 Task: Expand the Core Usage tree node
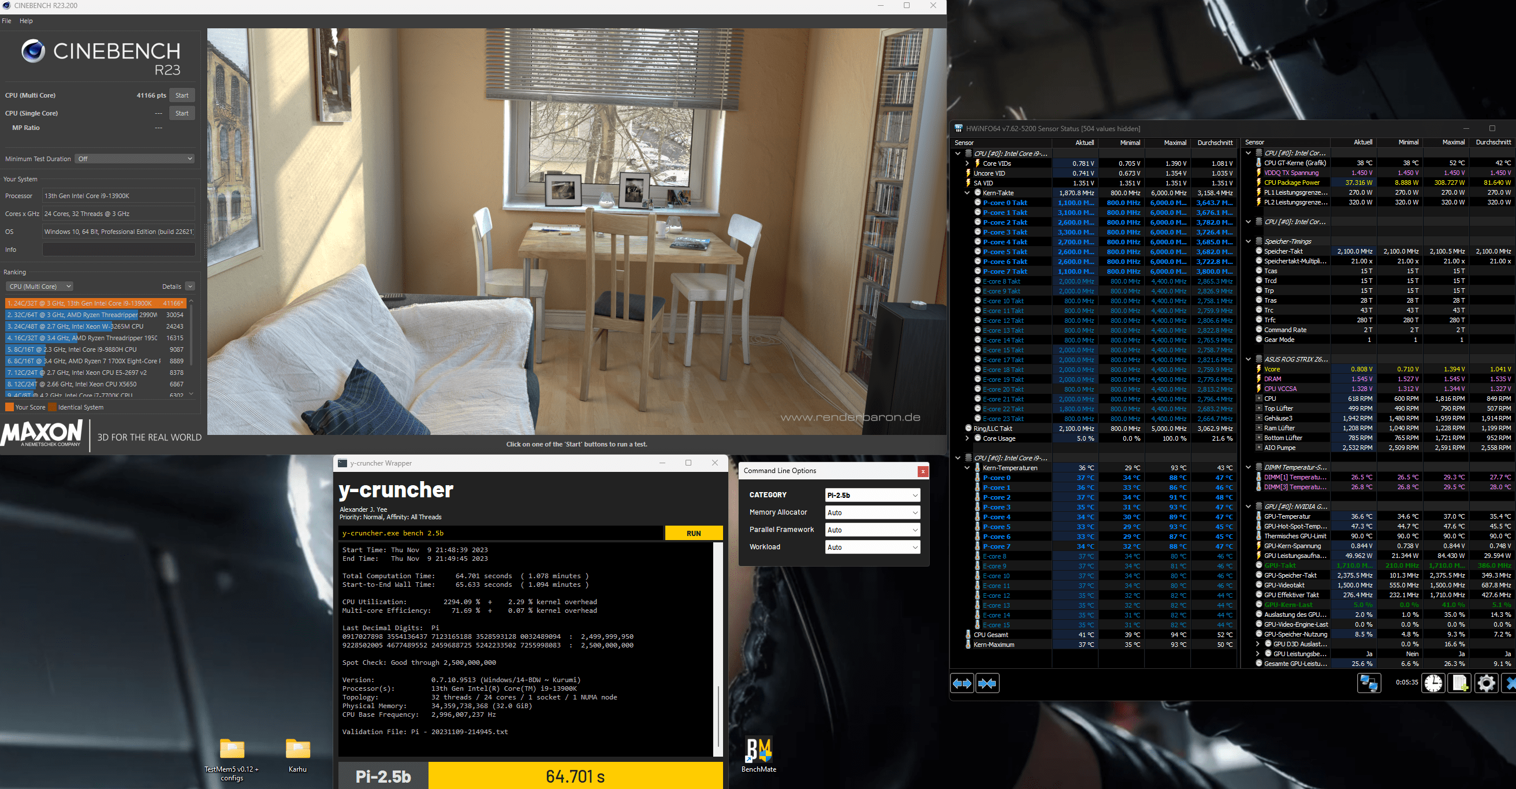pos(967,438)
